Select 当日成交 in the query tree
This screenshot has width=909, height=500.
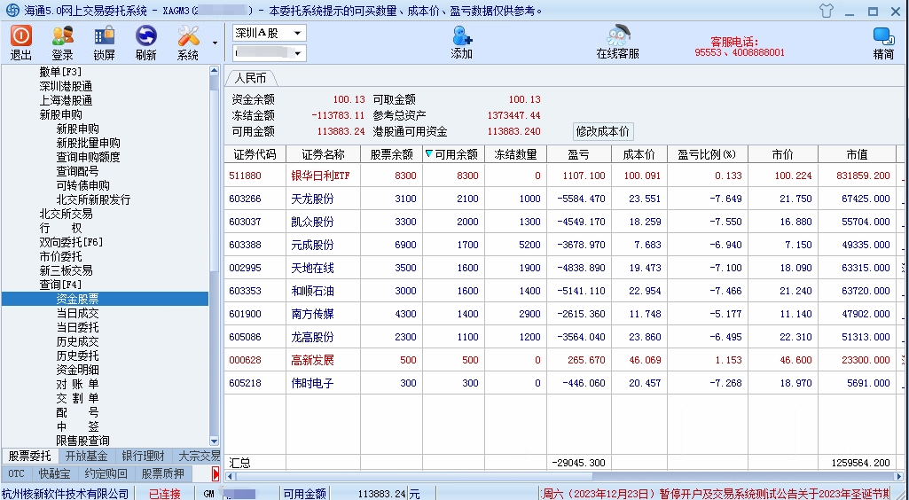78,313
